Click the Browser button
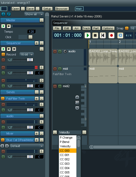The image size is (136, 177). pyautogui.click(x=62, y=9)
